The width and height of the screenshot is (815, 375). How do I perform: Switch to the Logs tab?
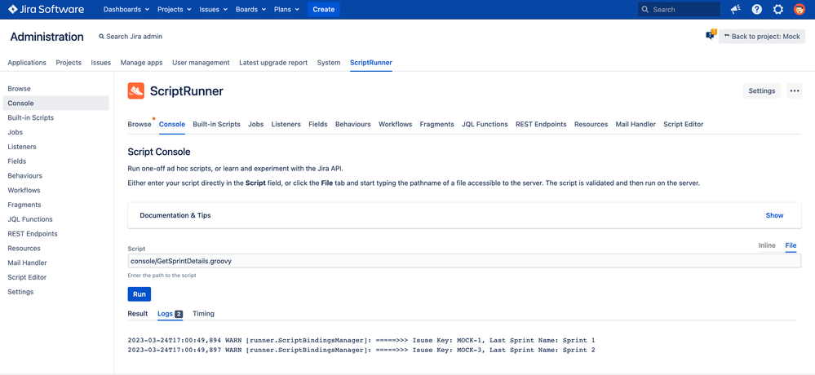(170, 314)
